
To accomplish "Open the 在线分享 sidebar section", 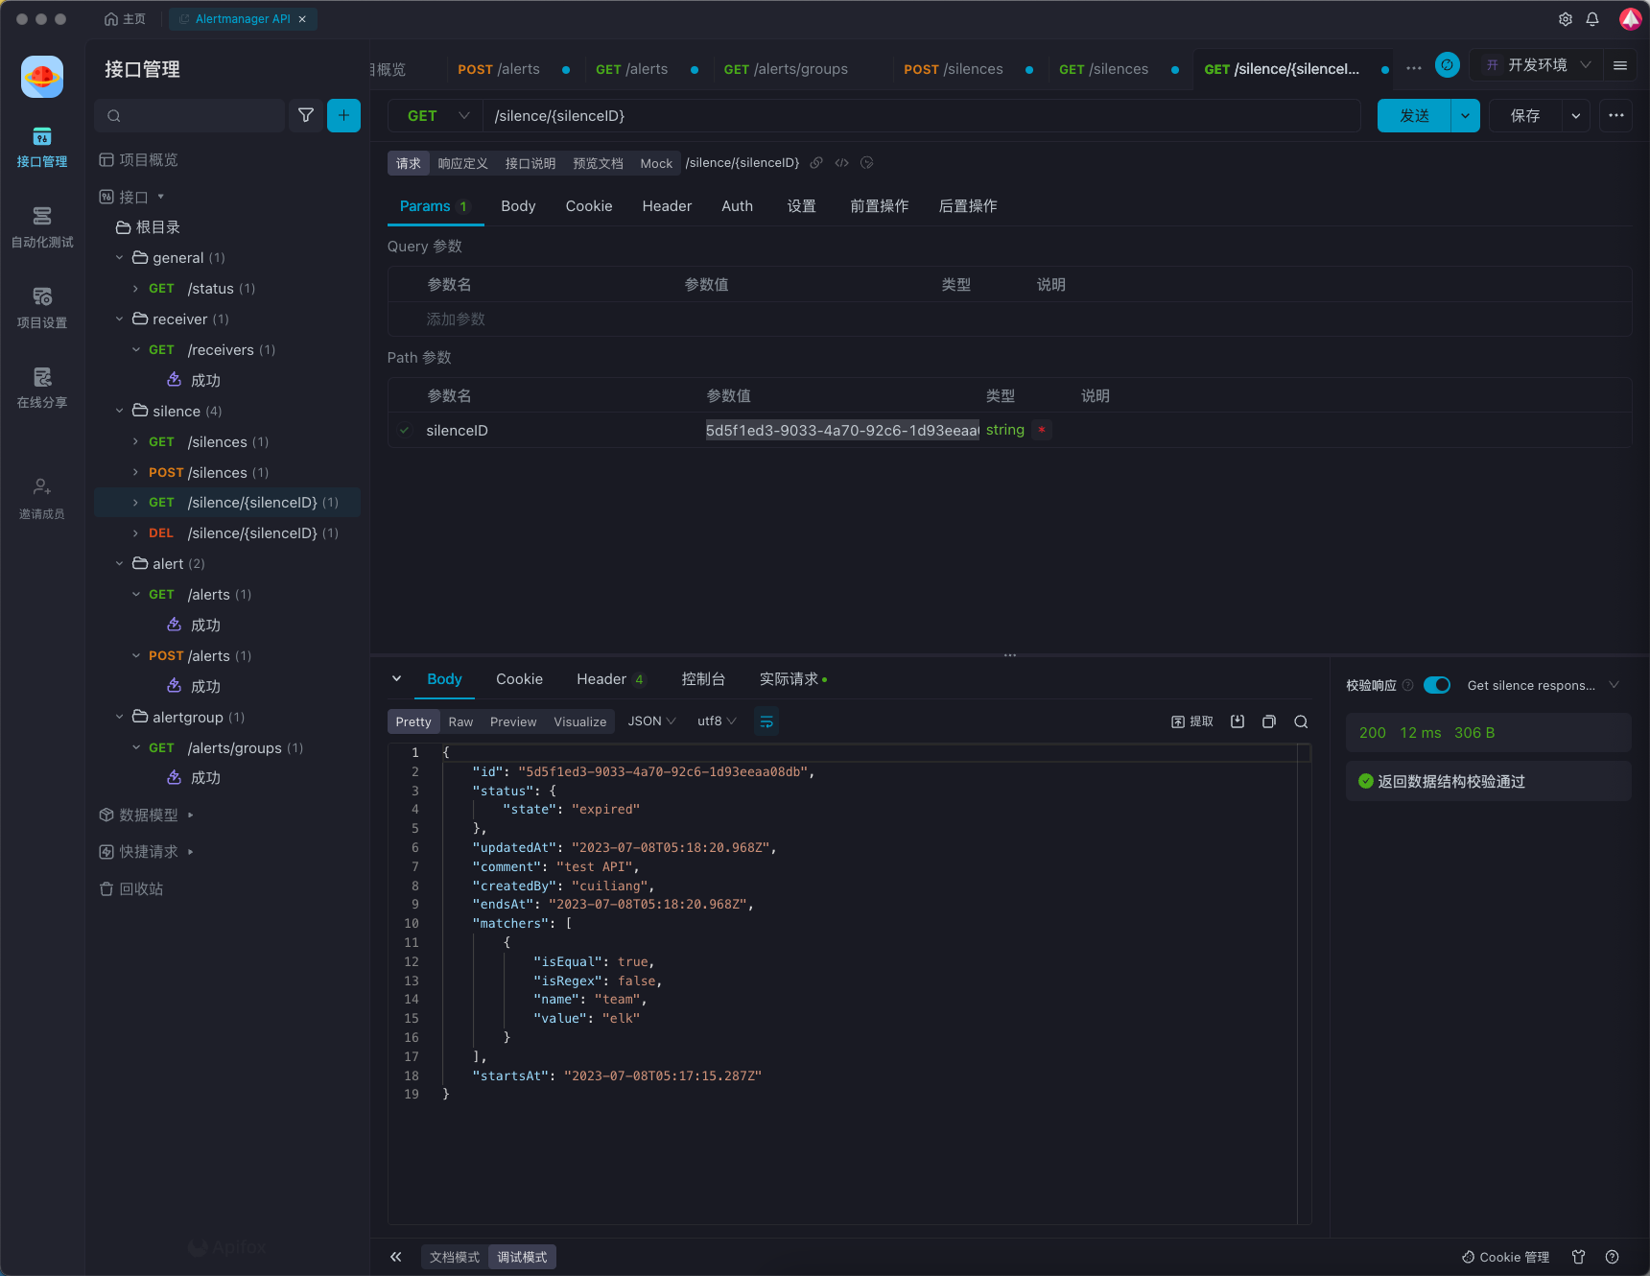I will (x=42, y=388).
